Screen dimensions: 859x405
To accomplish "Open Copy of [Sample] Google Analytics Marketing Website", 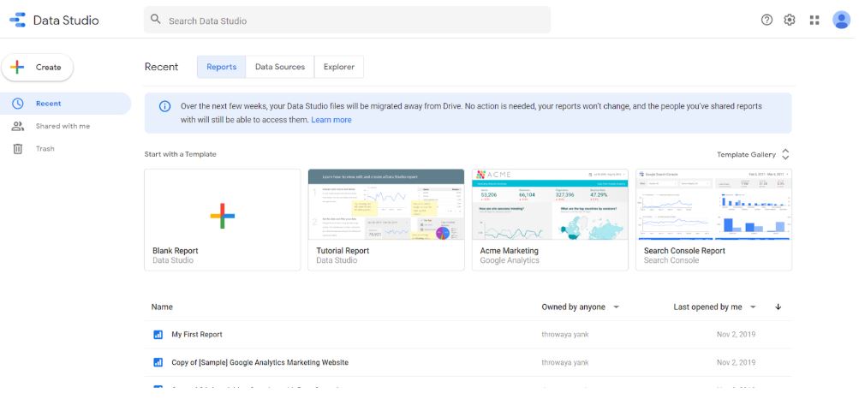I will click(468, 362).
